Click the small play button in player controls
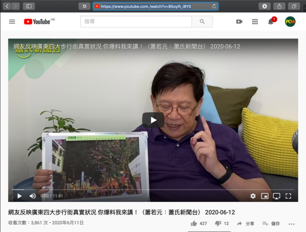306x232 pixels. tap(19, 196)
